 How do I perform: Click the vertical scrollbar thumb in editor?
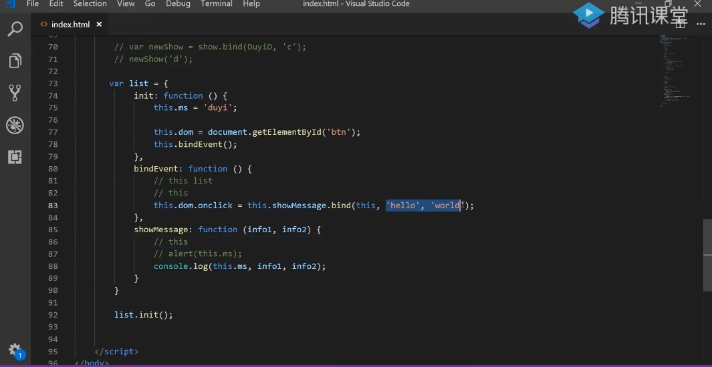coord(707,254)
